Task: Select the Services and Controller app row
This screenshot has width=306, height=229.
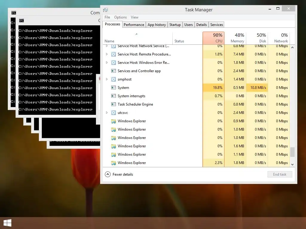Action: coord(196,71)
